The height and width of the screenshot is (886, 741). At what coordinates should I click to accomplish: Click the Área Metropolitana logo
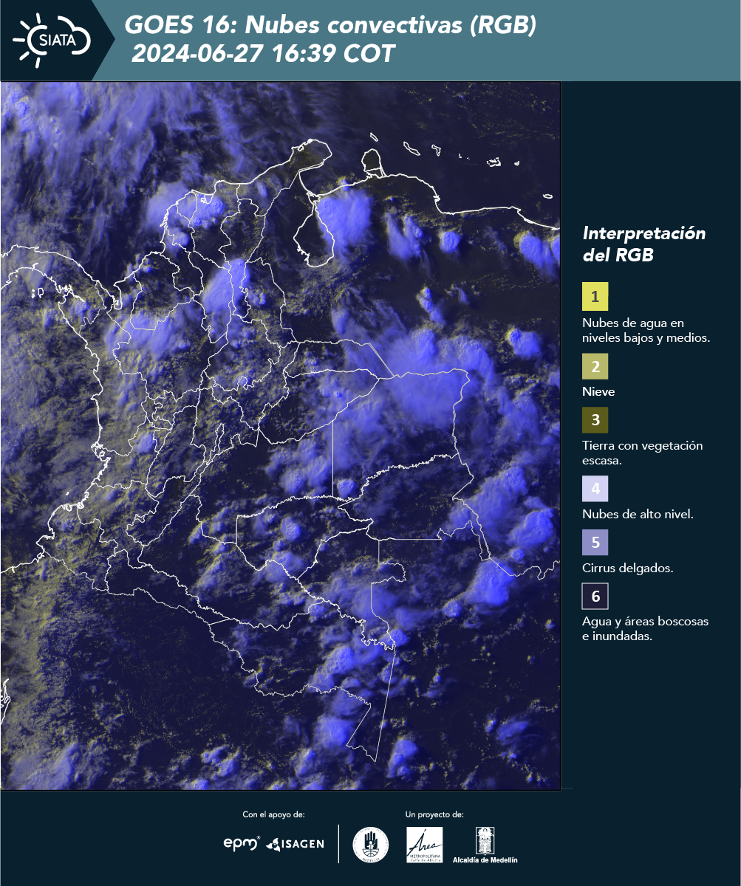425,845
